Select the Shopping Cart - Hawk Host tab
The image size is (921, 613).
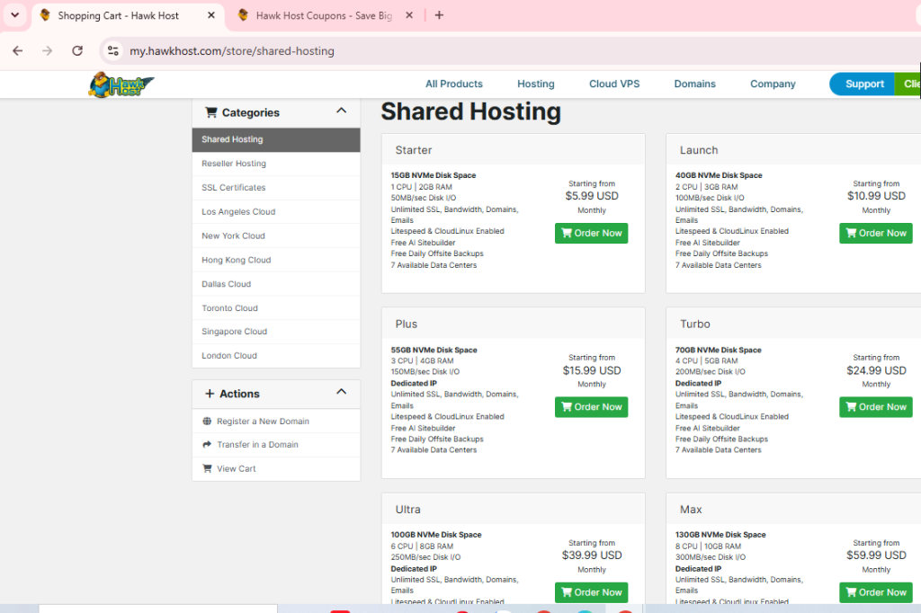click(x=128, y=16)
